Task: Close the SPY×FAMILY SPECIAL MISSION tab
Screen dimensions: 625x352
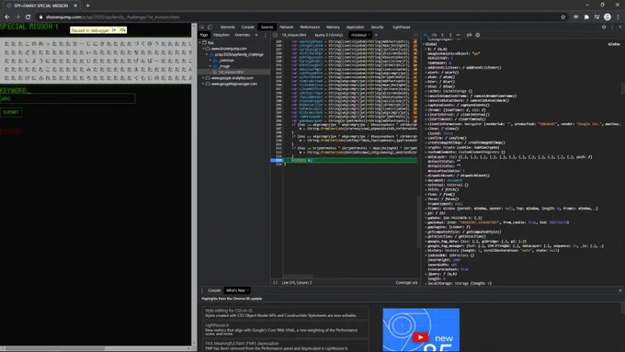Action: [x=75, y=6]
